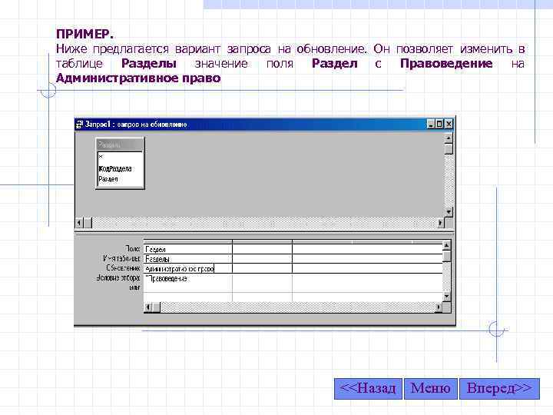
Task: Click the query window title bar icon
Action: pos(80,124)
